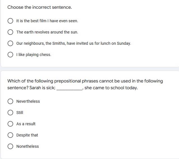Click the 'Still' option label text

(20, 113)
